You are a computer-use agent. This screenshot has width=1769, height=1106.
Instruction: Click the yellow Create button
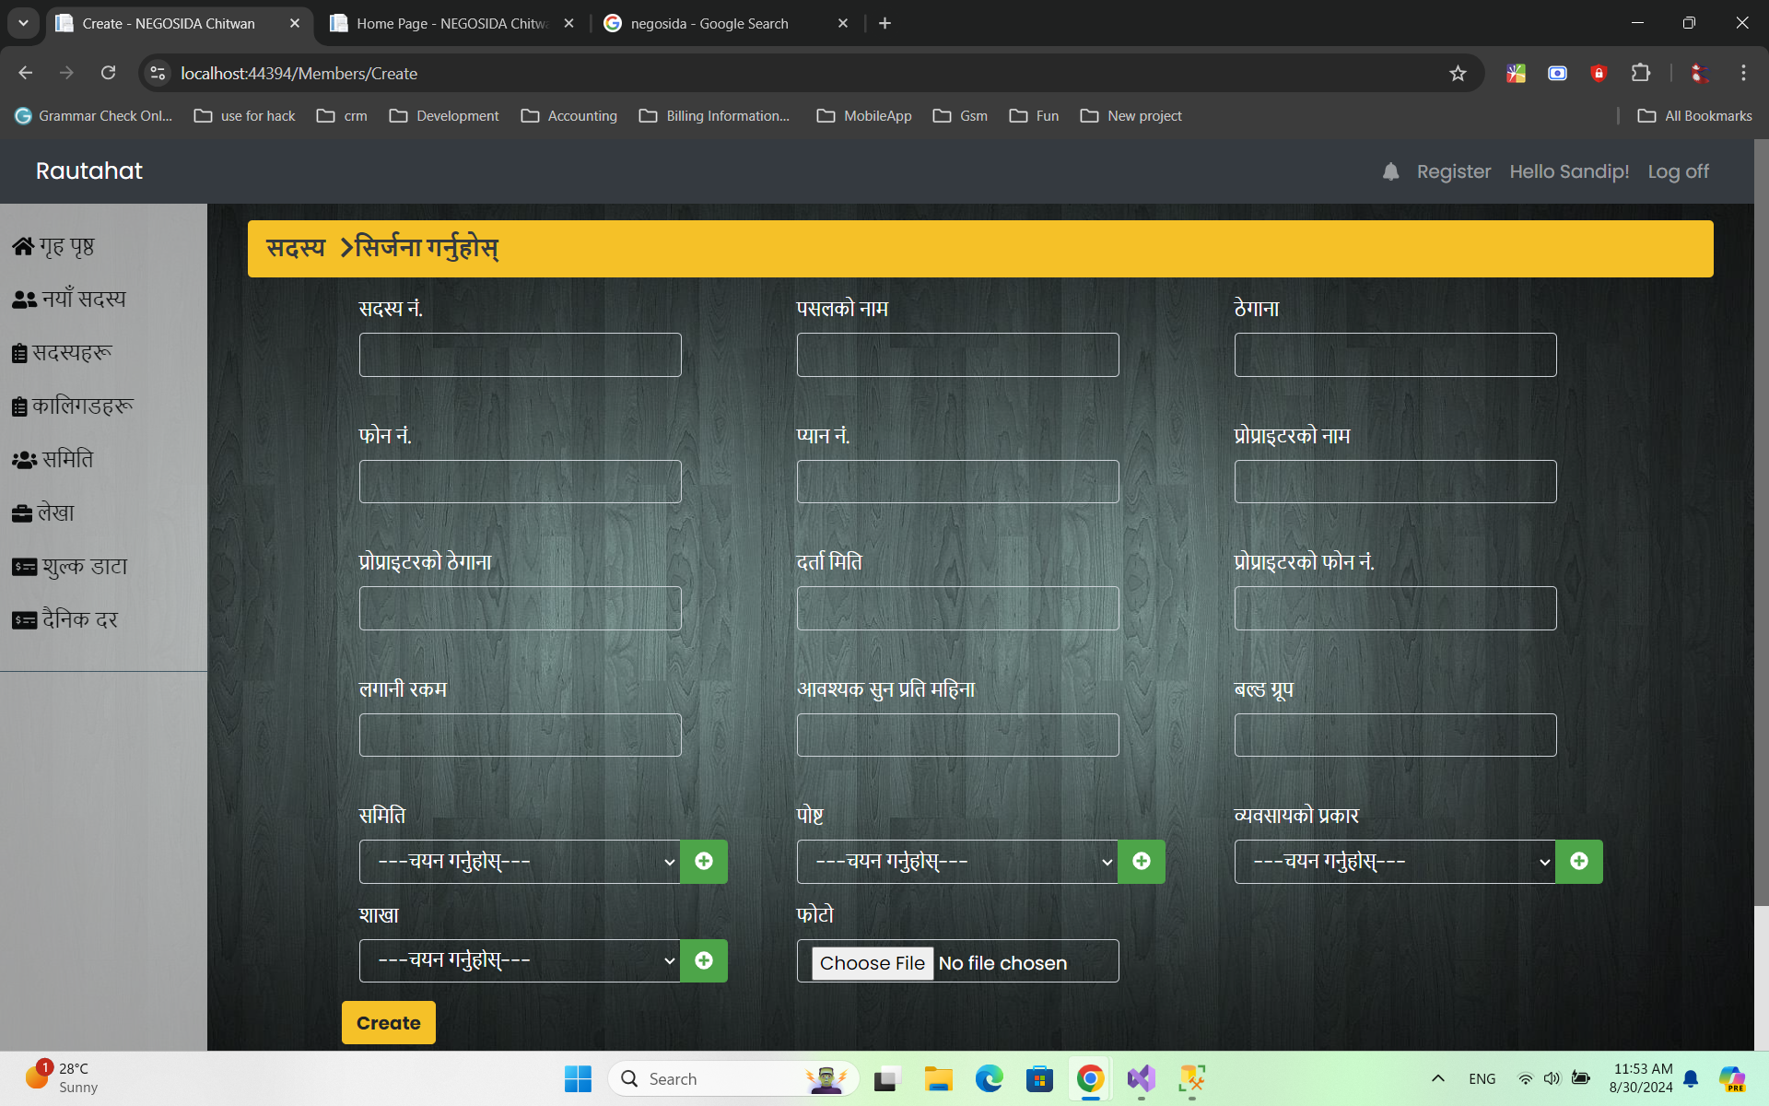tap(388, 1022)
